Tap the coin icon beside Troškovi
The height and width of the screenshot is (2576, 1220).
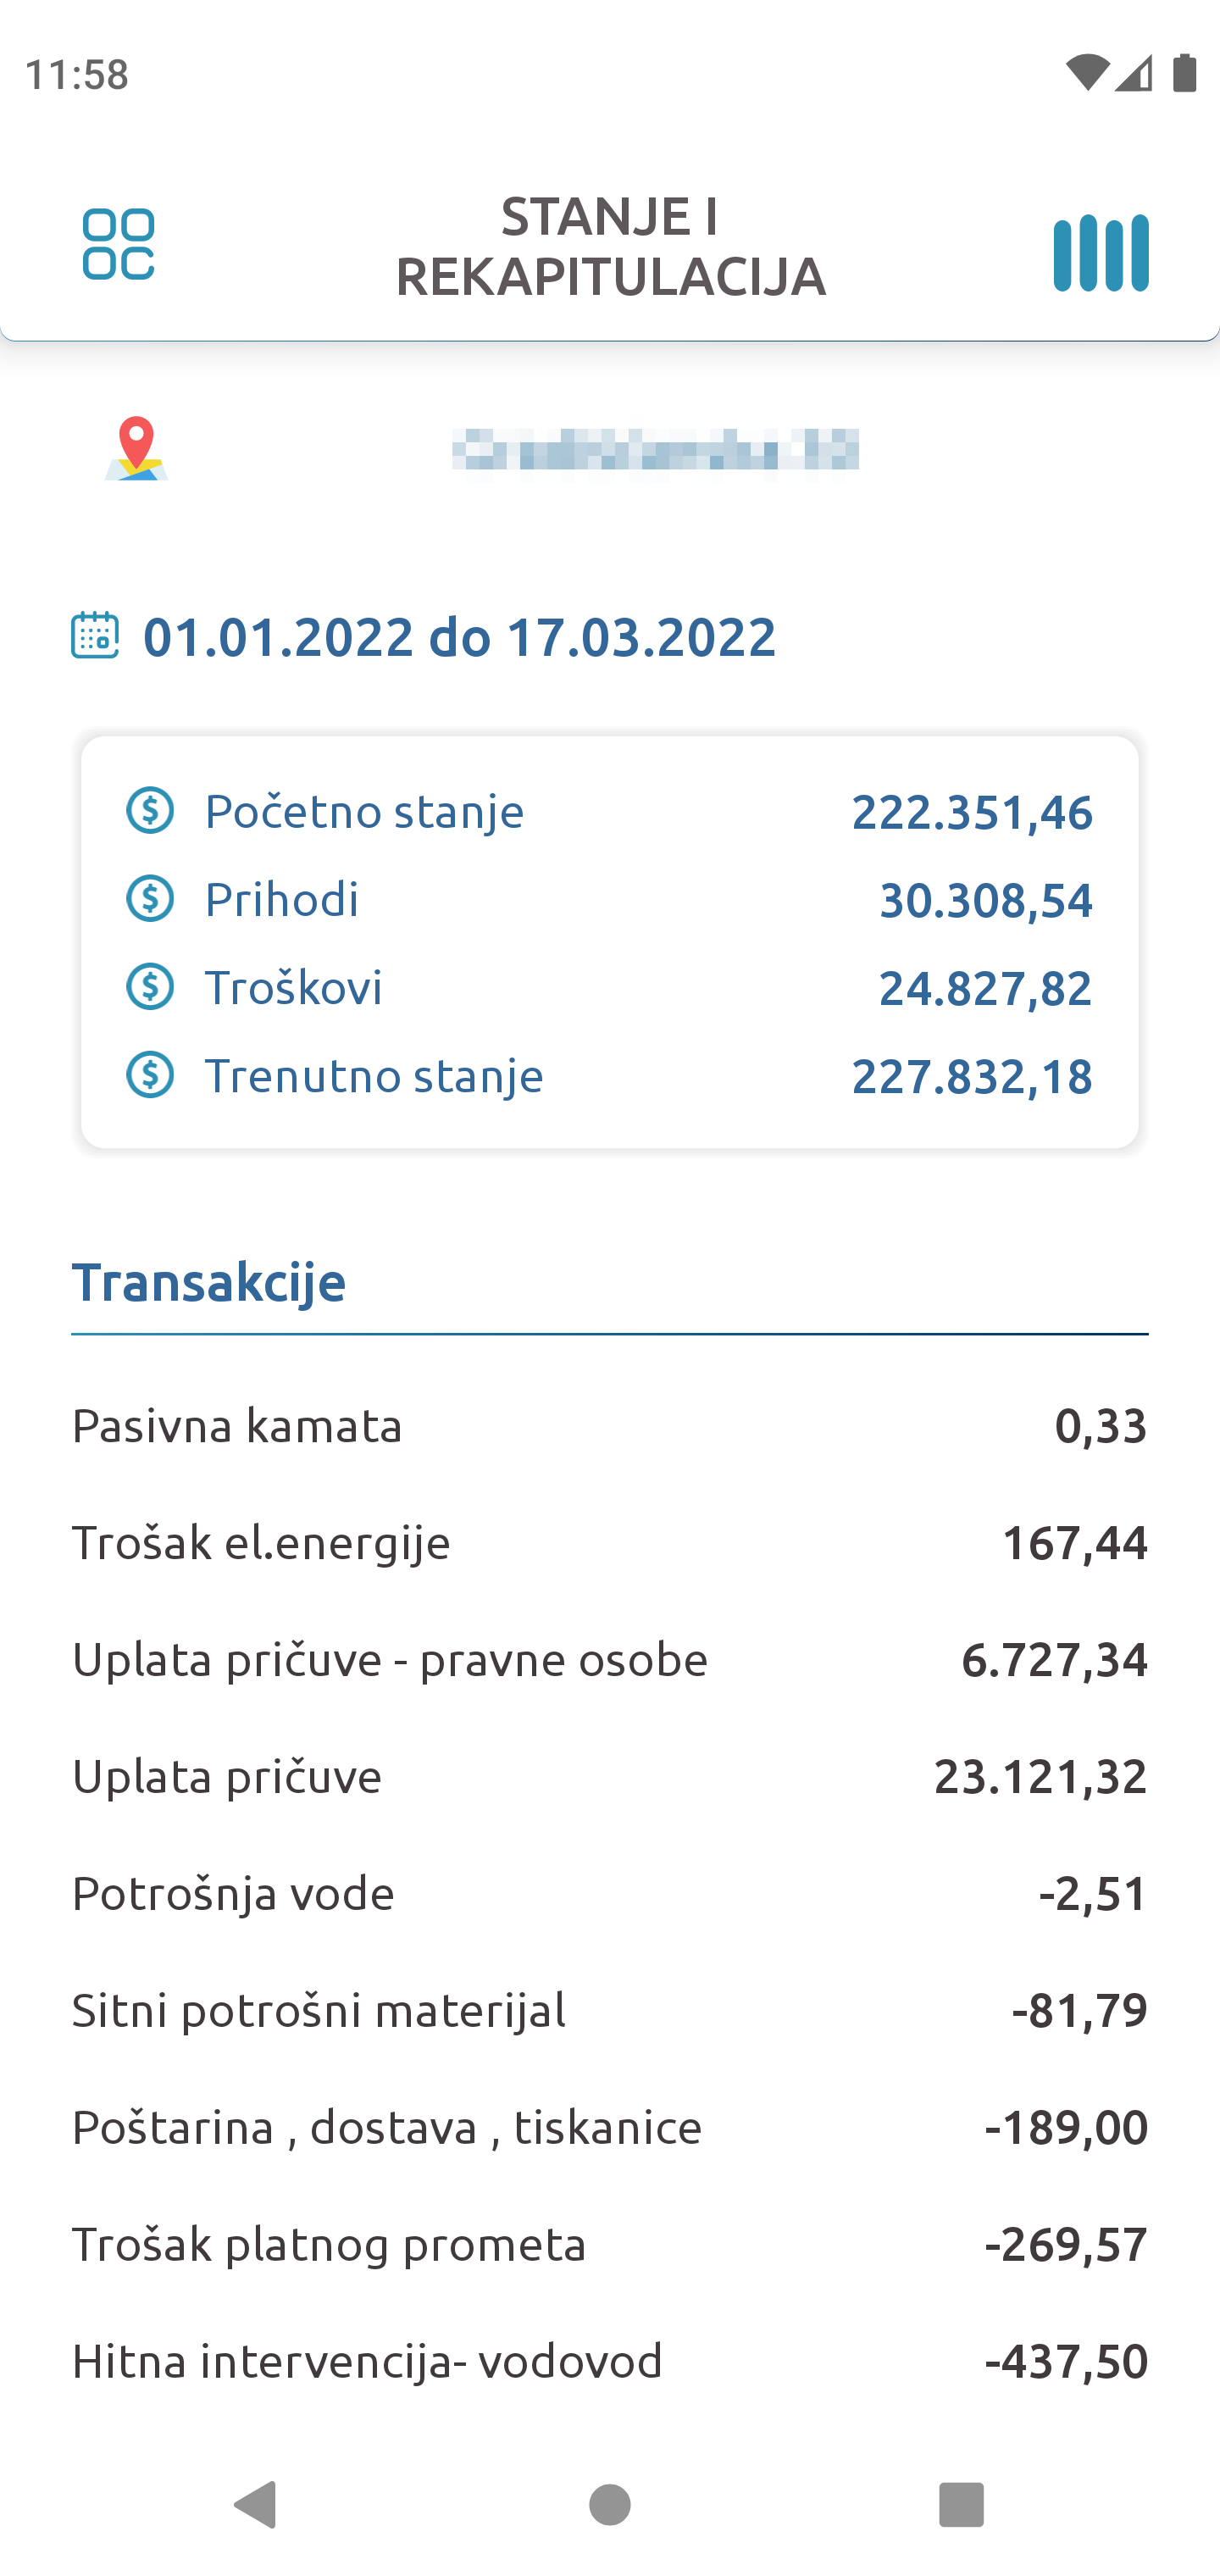pyautogui.click(x=150, y=987)
